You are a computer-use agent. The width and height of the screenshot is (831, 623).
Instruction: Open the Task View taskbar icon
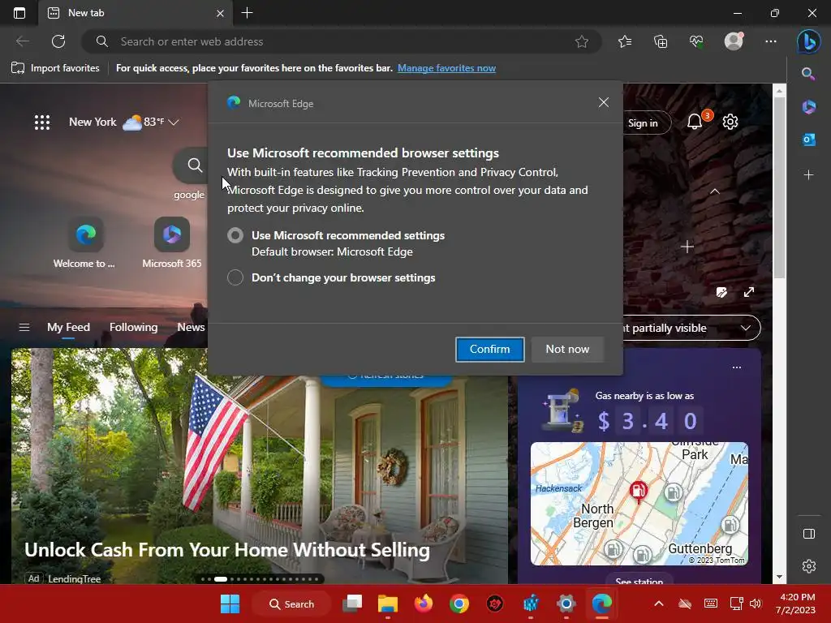(352, 604)
